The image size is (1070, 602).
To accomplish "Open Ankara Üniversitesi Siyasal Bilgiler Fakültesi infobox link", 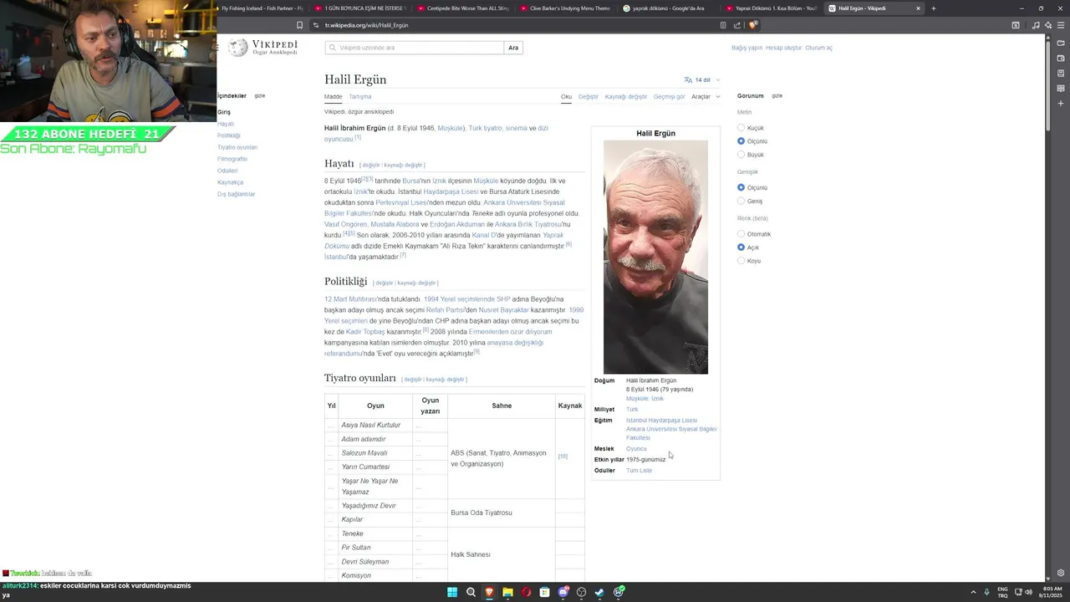I will (671, 433).
